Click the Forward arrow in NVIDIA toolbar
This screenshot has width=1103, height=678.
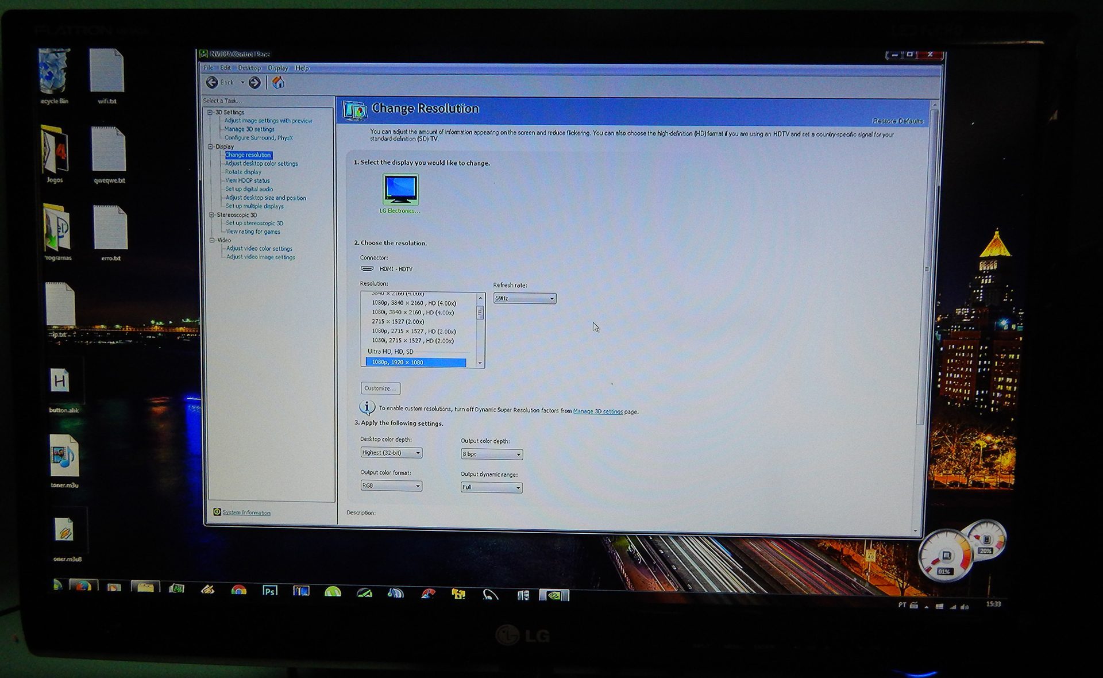tap(254, 83)
